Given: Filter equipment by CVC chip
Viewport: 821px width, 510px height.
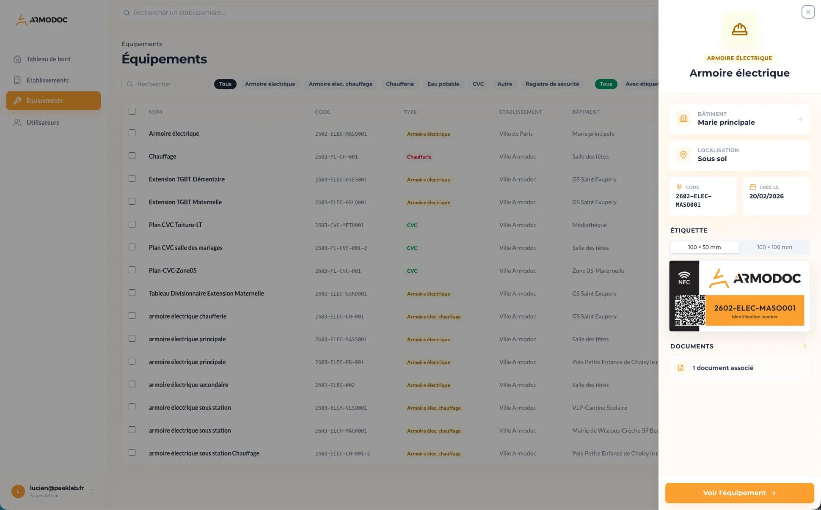Looking at the screenshot, I should click(478, 84).
